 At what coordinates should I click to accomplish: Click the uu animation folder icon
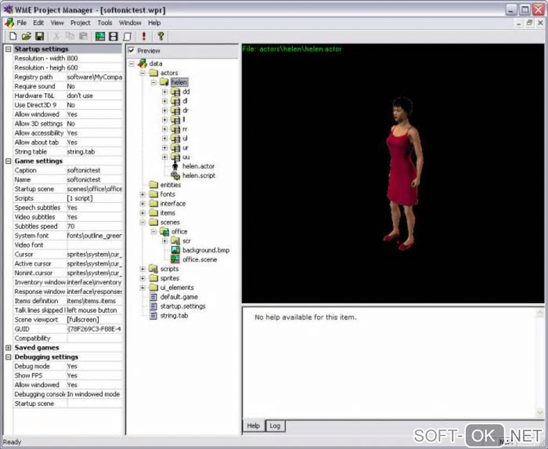[x=175, y=157]
